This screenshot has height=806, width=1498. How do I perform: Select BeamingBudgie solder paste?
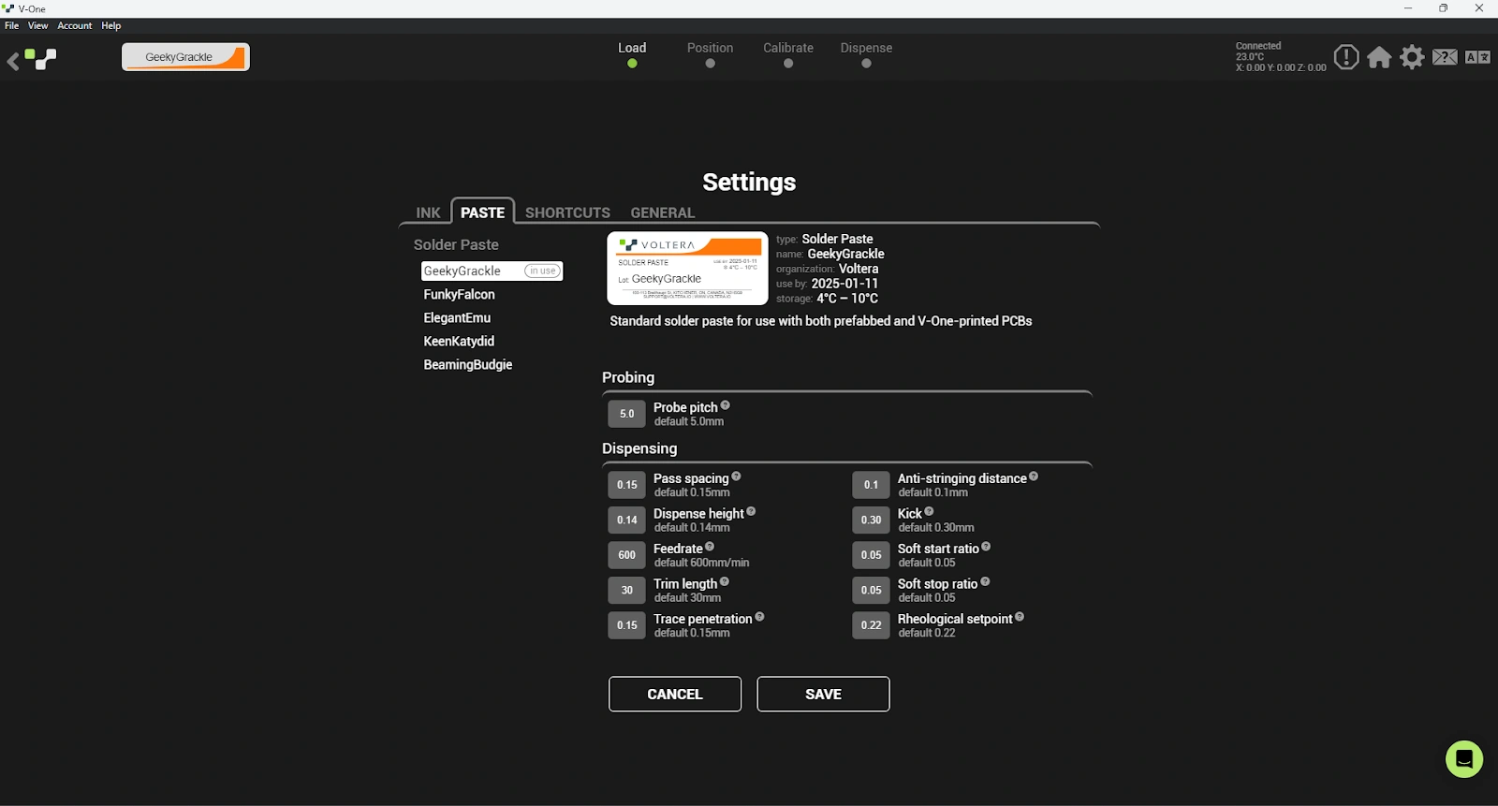click(468, 364)
